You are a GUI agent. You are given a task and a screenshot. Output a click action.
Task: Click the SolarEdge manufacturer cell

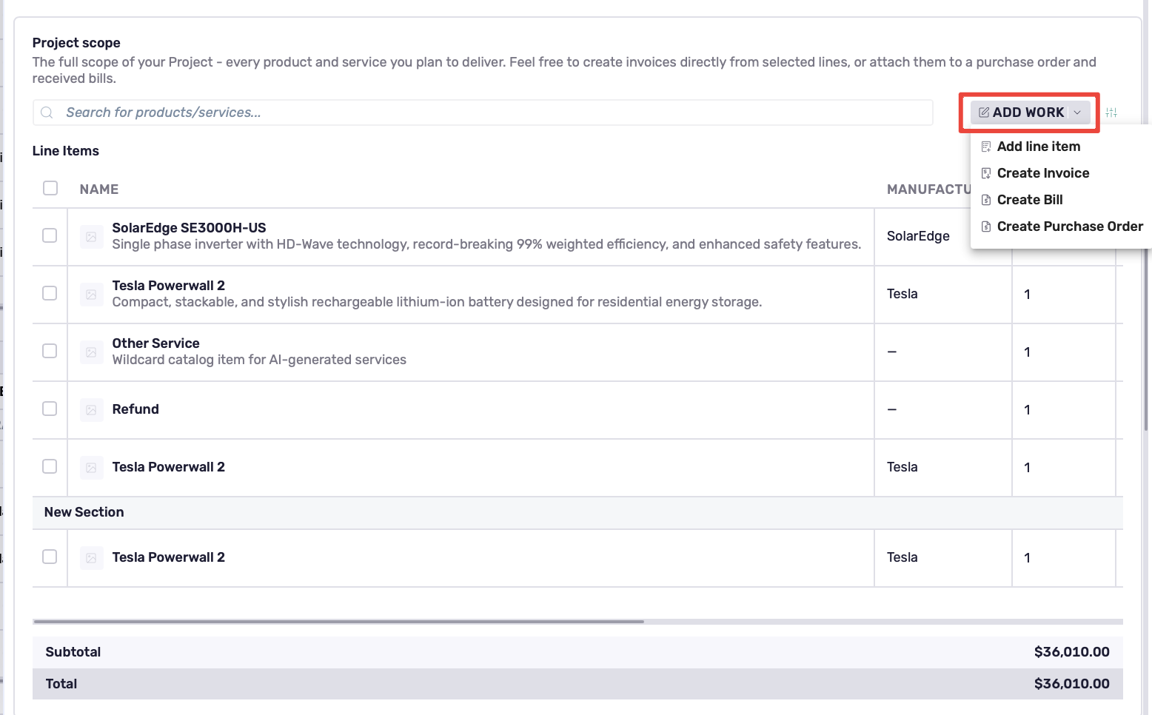click(x=918, y=236)
